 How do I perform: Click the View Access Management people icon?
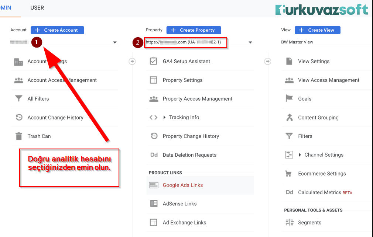[289, 80]
